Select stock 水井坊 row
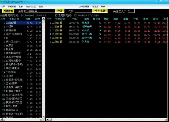 pyautogui.click(x=107, y=31)
